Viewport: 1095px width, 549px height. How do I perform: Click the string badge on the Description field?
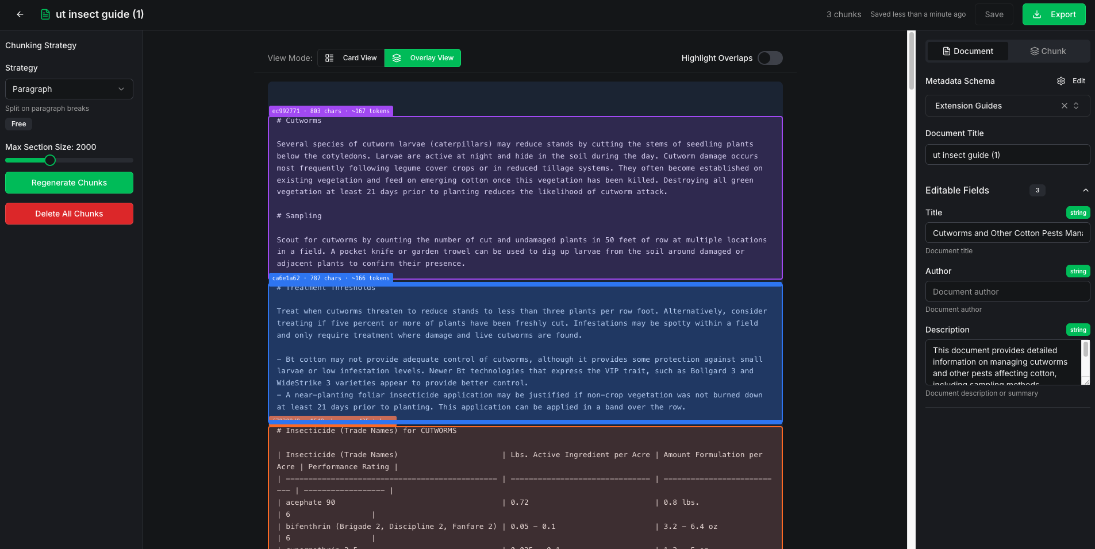click(x=1078, y=330)
